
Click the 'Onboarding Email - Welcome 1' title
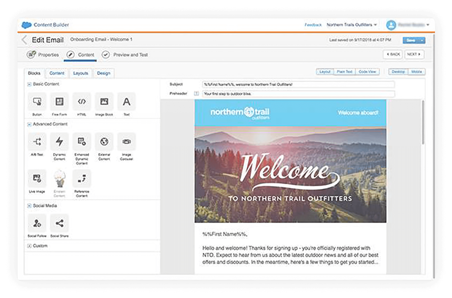click(x=101, y=40)
